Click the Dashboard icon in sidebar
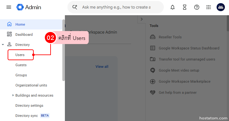This screenshot has height=121, width=229. click(9, 34)
